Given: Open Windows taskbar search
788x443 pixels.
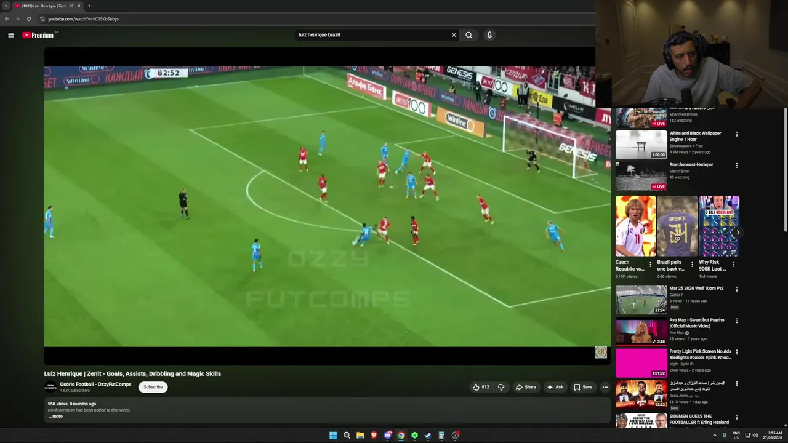Looking at the screenshot, I should [347, 435].
